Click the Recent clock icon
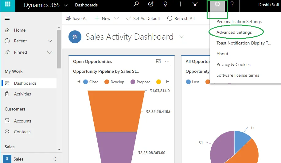 (x=7, y=41)
